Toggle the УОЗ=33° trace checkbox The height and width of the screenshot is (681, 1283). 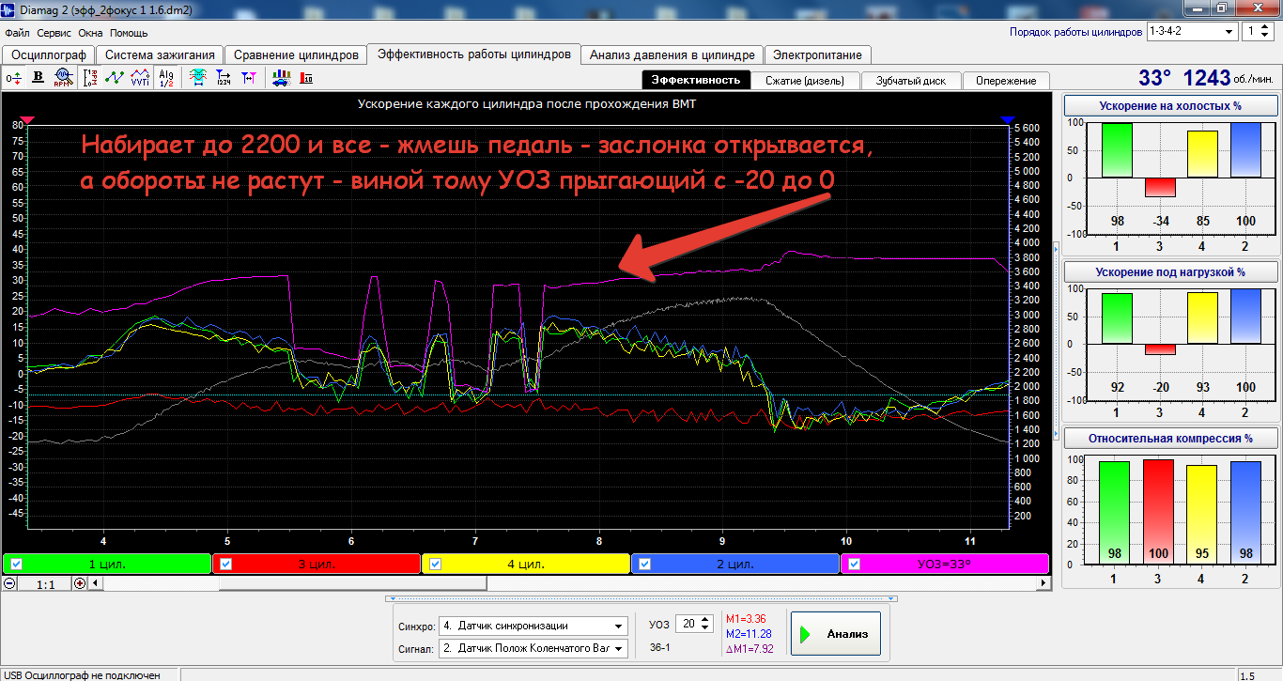pos(855,565)
